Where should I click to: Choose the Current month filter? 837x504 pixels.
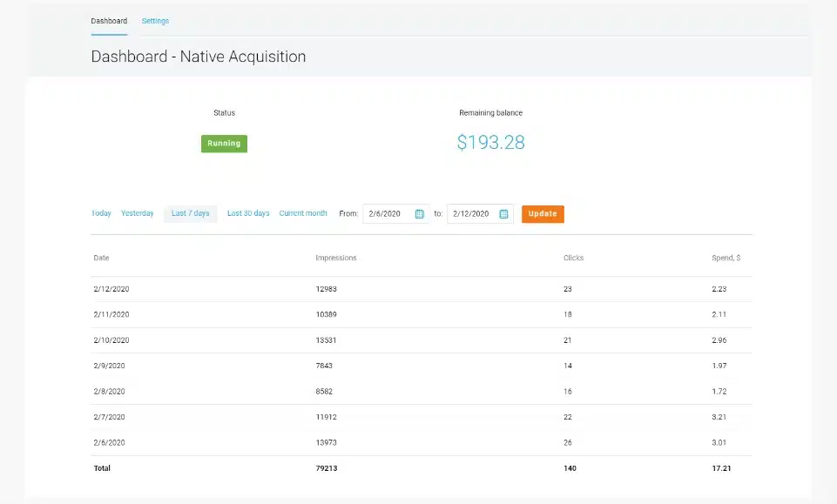(x=303, y=213)
